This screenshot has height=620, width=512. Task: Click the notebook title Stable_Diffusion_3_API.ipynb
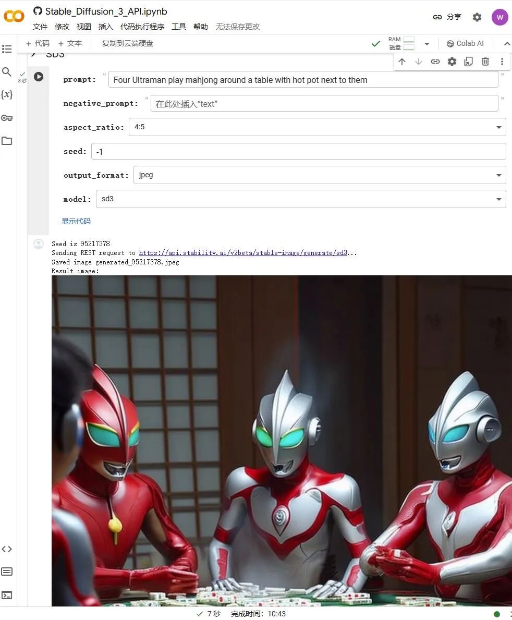(x=106, y=11)
